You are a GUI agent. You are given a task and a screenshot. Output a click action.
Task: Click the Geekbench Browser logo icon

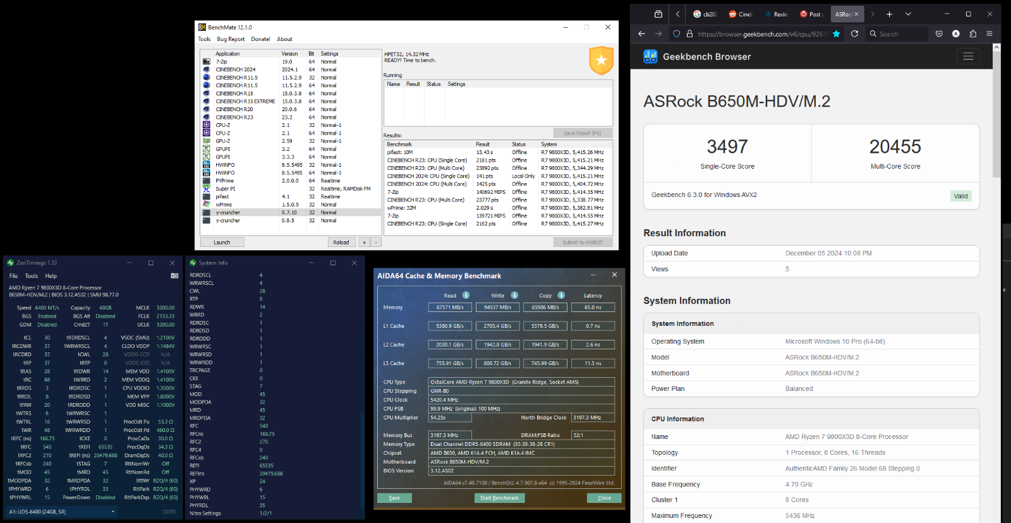(650, 57)
